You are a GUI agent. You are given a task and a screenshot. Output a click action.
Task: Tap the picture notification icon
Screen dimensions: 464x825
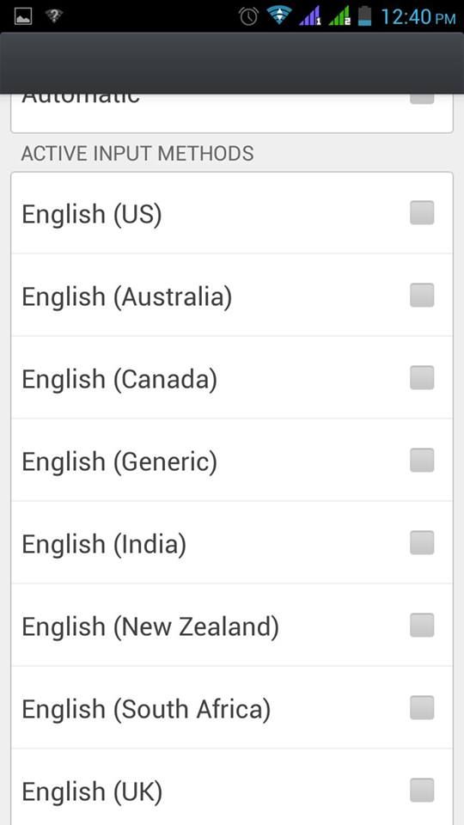[x=23, y=16]
